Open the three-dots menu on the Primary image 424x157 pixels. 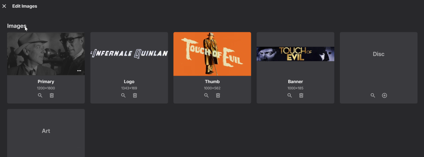[79, 71]
